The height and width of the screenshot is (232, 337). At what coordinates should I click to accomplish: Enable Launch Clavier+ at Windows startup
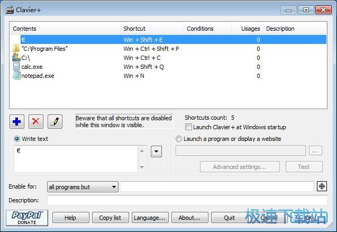(189, 127)
